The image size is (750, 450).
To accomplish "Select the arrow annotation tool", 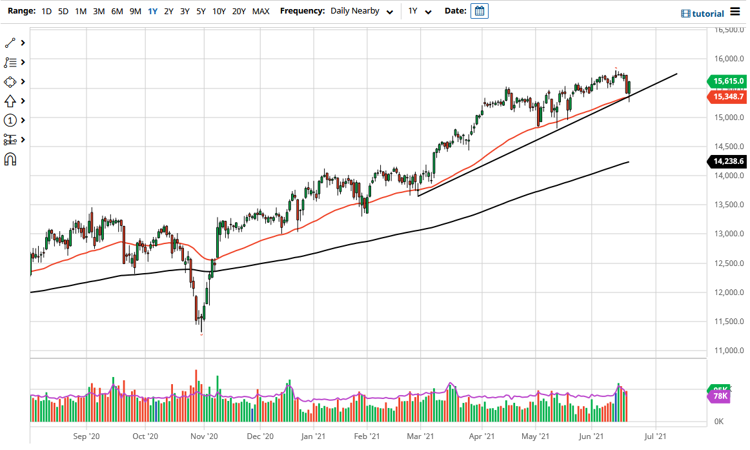I will (10, 101).
